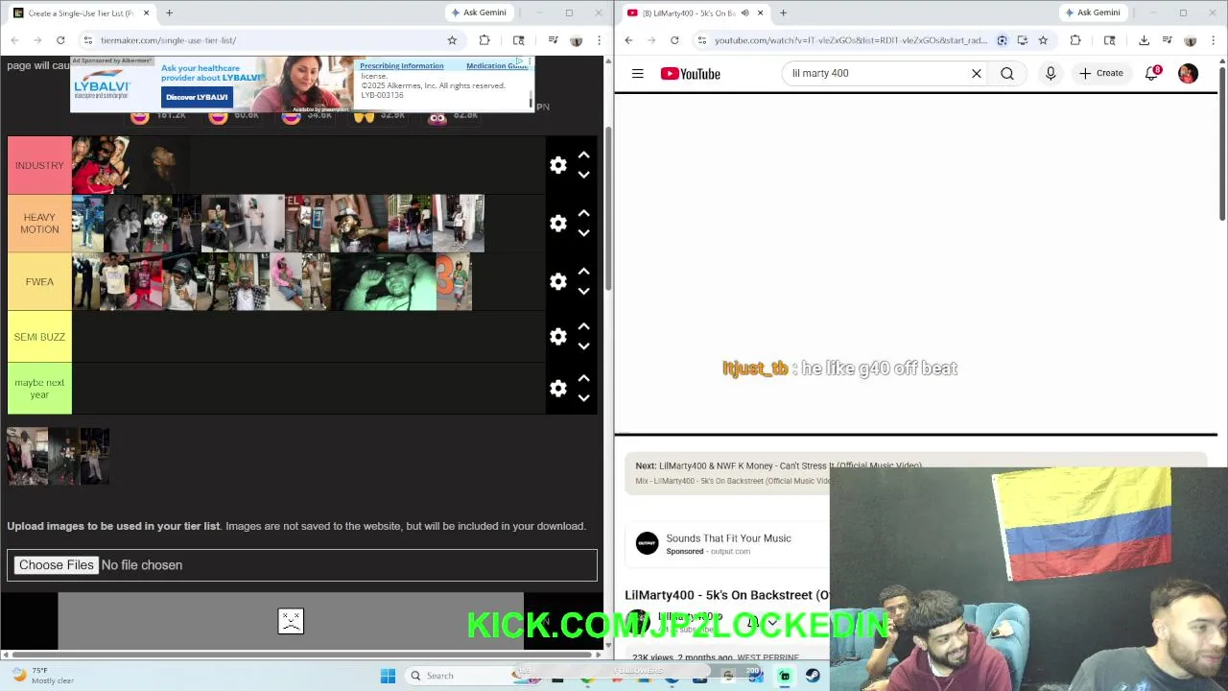Open weather widget showing 75°F
1228x691 pixels.
point(43,676)
